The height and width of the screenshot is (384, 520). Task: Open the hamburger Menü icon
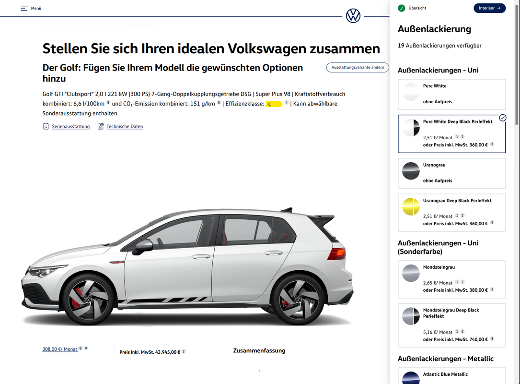(x=24, y=8)
